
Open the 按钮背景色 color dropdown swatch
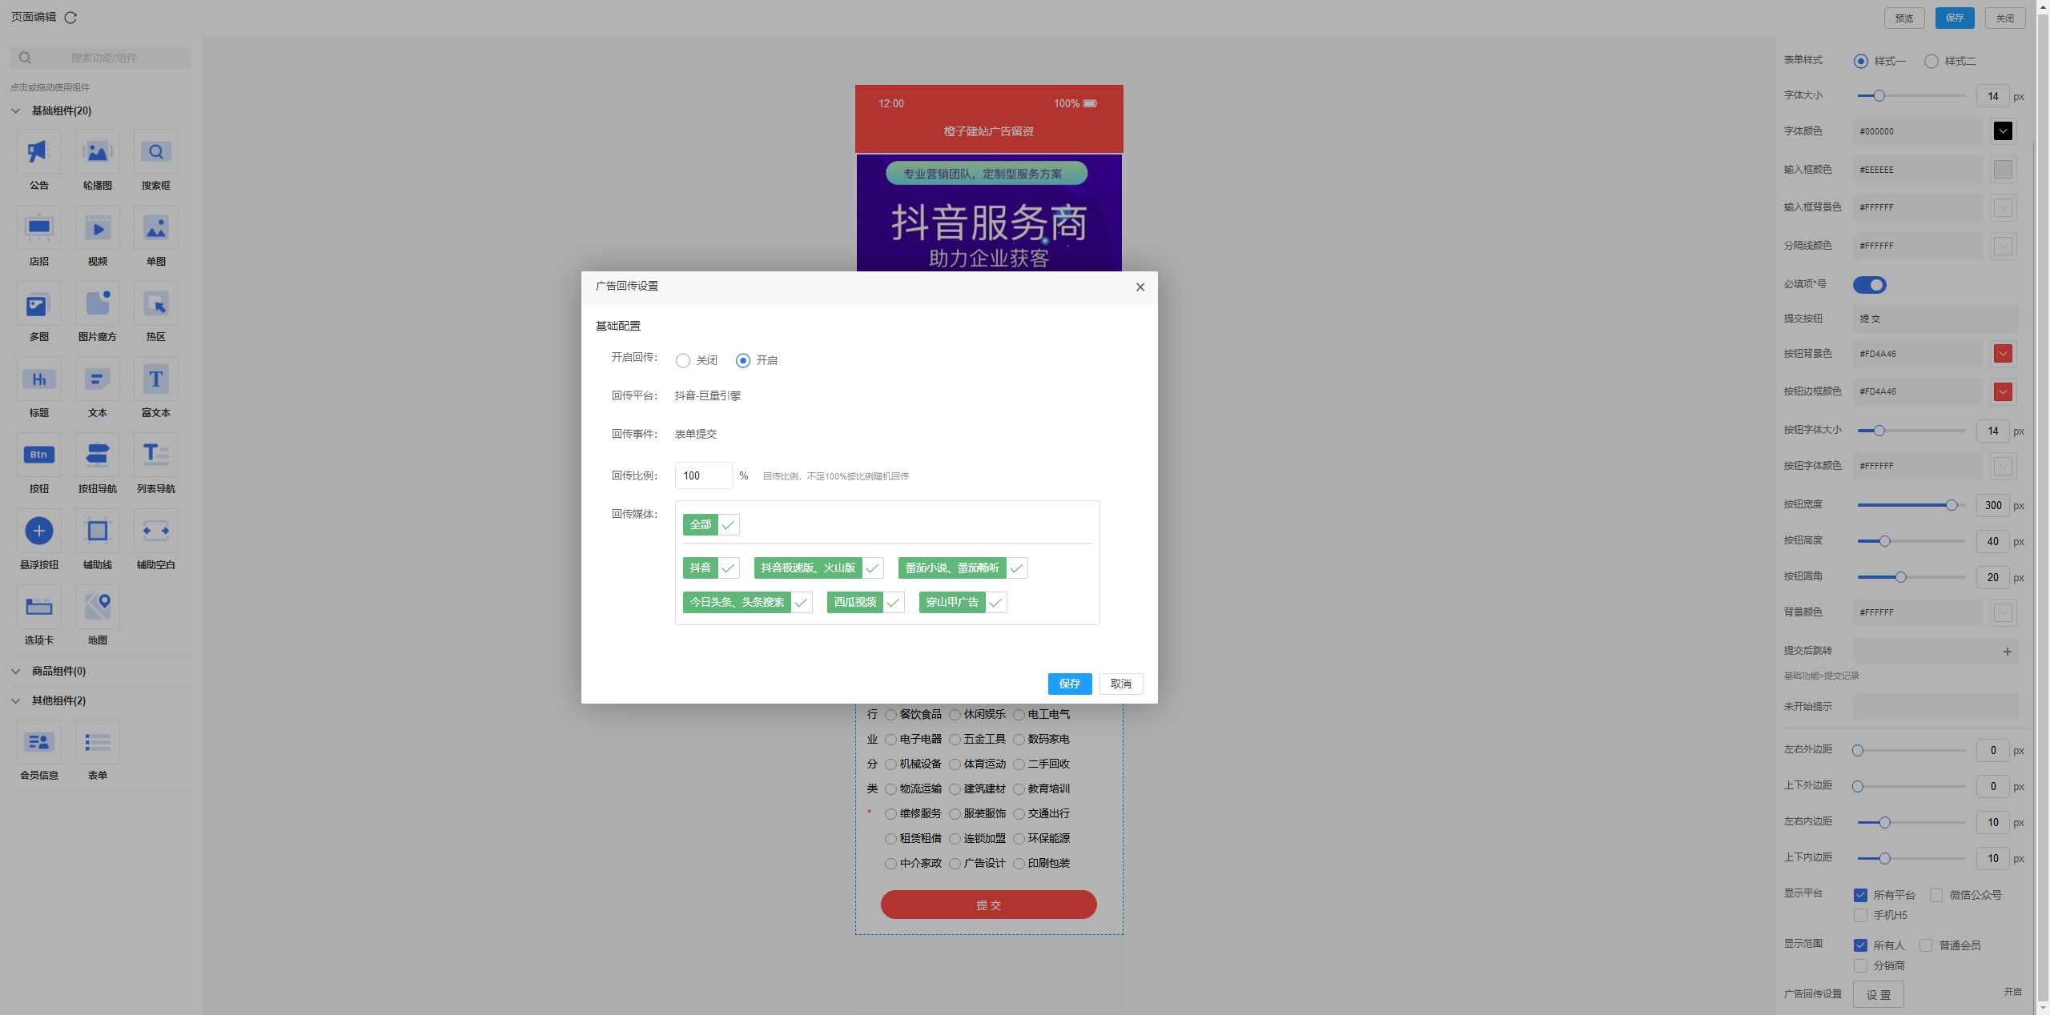(2003, 354)
